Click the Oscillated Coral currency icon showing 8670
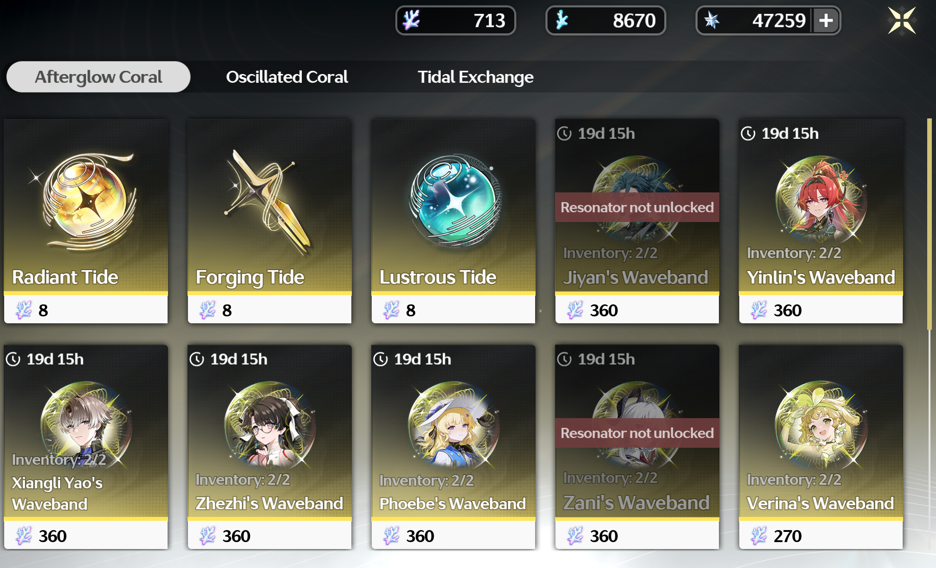 click(562, 20)
